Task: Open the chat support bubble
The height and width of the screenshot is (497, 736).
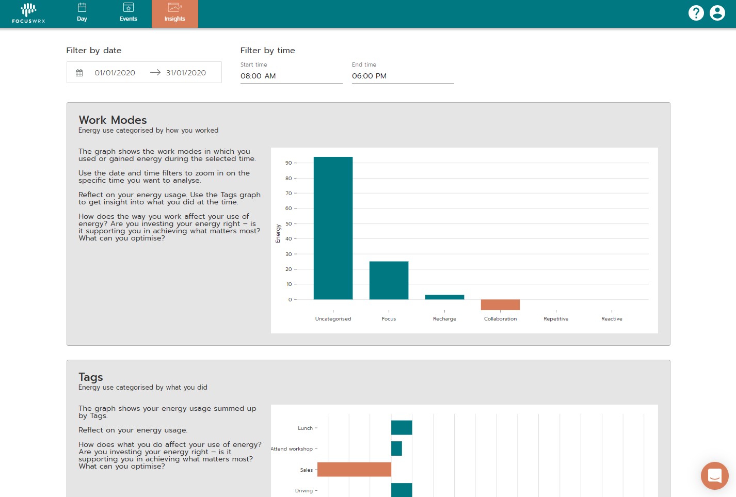Action: click(715, 476)
